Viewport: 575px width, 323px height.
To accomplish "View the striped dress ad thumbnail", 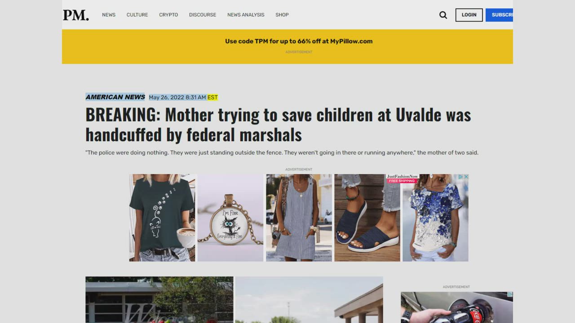I will pos(299,218).
